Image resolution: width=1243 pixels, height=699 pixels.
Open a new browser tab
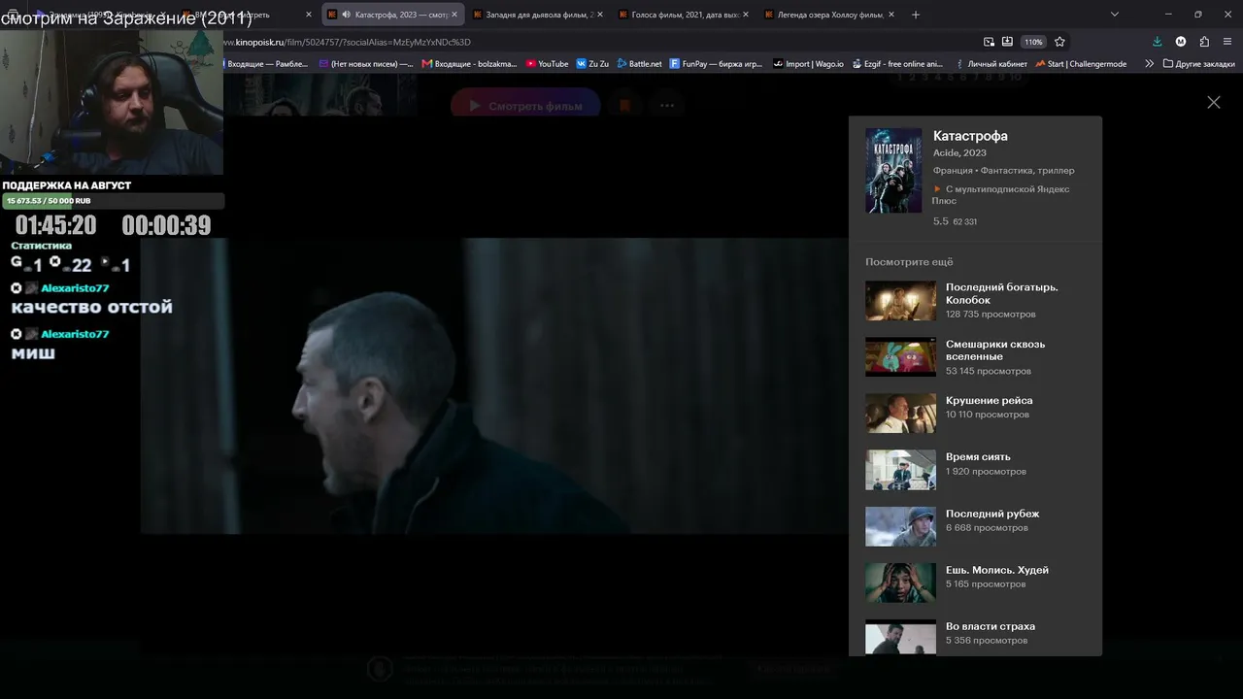[x=915, y=15]
